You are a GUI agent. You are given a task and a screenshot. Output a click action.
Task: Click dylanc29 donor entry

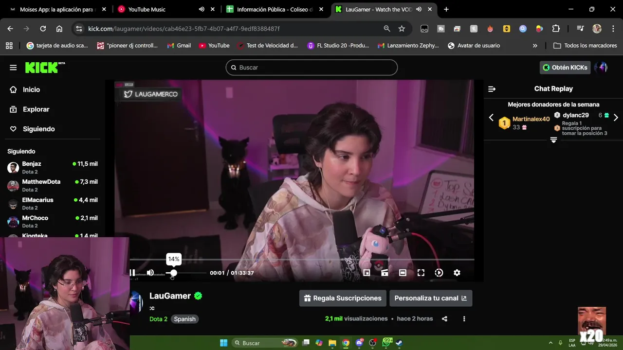(576, 115)
